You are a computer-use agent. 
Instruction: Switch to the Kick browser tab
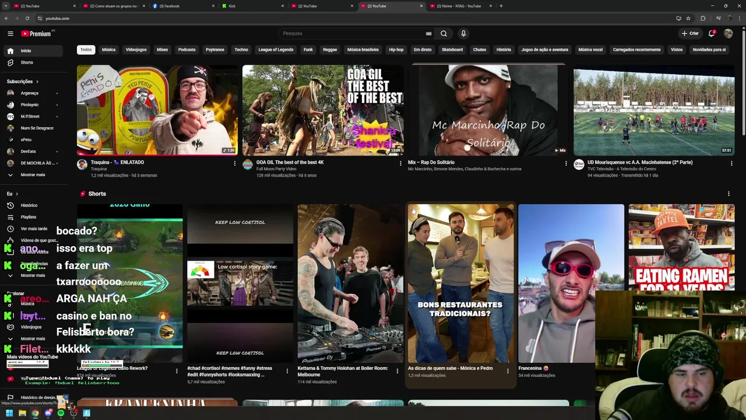252,6
